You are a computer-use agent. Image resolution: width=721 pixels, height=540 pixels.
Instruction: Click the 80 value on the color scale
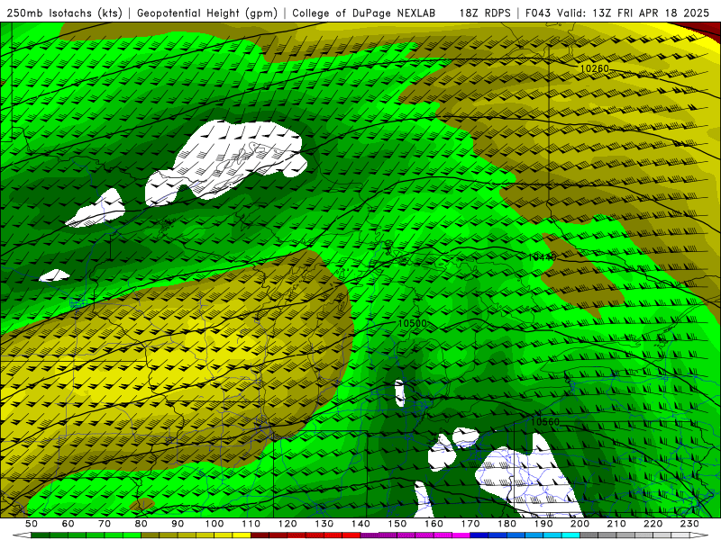tap(141, 524)
